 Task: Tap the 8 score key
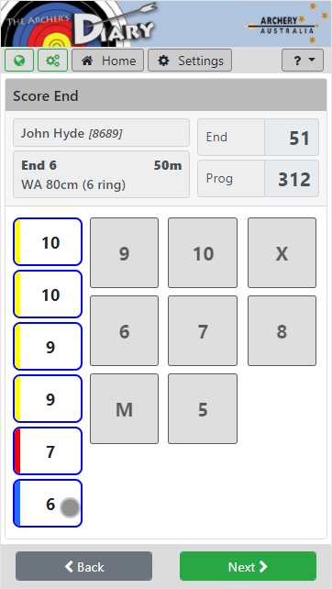[x=282, y=330]
